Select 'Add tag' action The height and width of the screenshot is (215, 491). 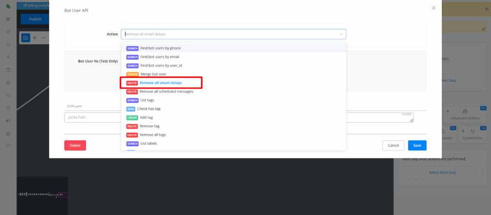coord(146,117)
